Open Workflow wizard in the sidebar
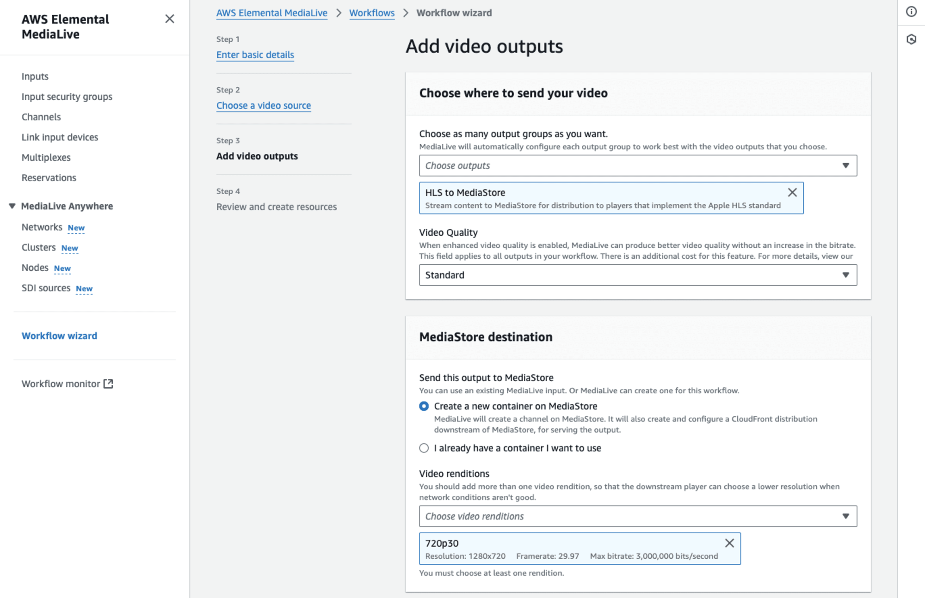The image size is (925, 598). pyautogui.click(x=60, y=336)
